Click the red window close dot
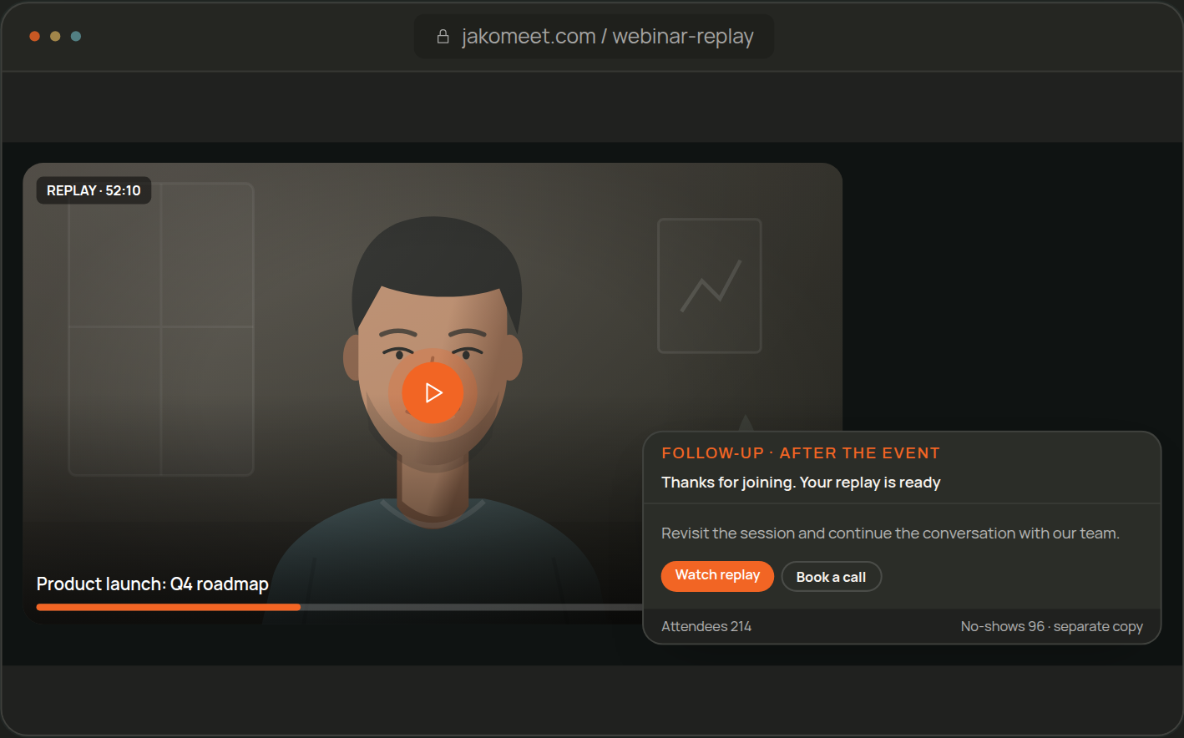The image size is (1184, 738). click(34, 36)
